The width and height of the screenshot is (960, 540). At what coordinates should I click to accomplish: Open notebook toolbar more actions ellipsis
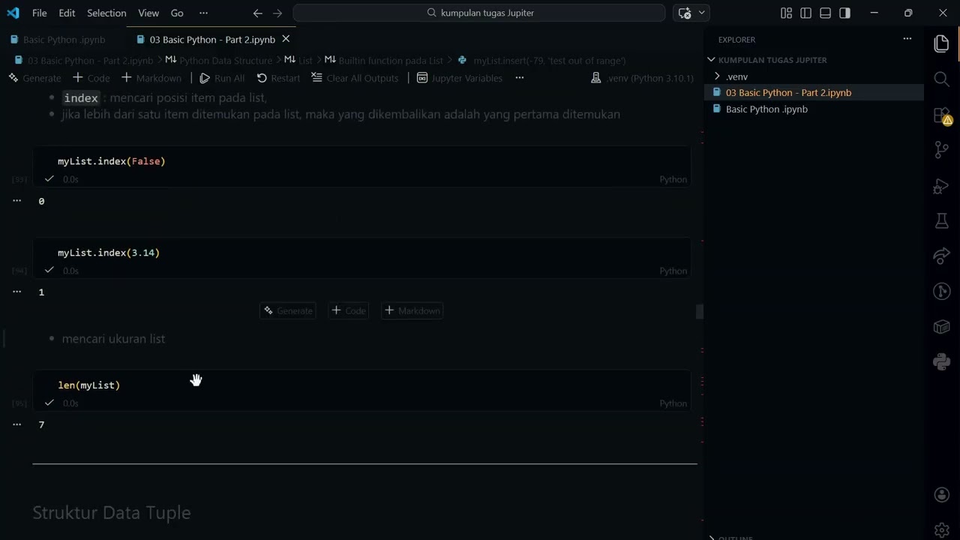tap(519, 78)
